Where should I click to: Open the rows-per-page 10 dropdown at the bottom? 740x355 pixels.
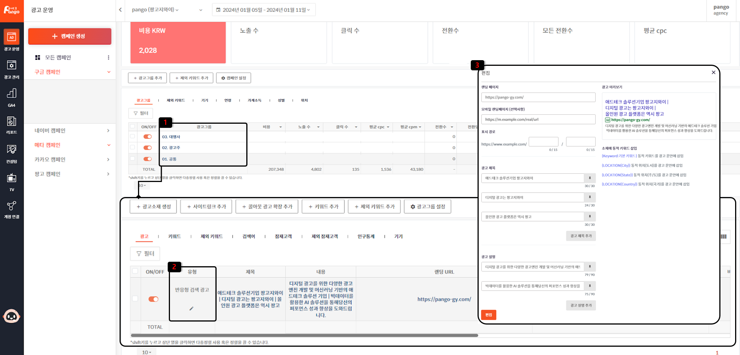click(147, 352)
